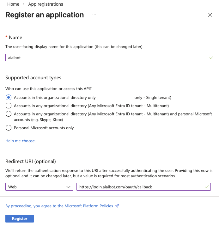Click the application Name text field
This screenshot has height=226, width=219.
pyautogui.click(x=107, y=58)
